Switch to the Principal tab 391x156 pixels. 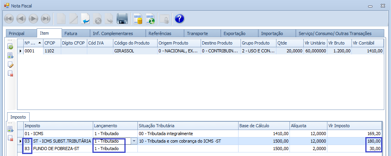[21, 33]
